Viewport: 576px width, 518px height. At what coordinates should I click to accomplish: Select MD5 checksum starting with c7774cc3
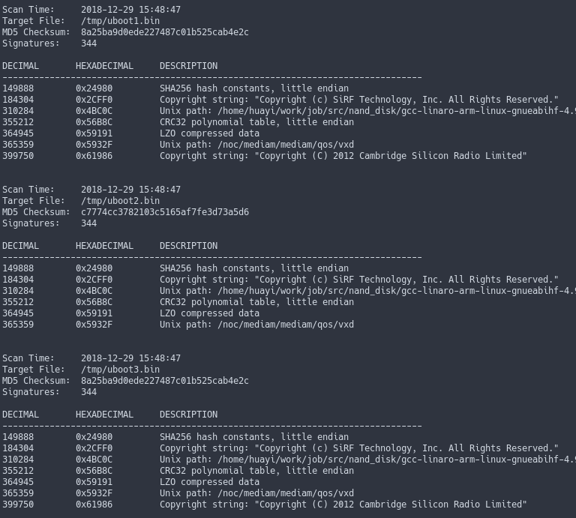[x=165, y=212]
